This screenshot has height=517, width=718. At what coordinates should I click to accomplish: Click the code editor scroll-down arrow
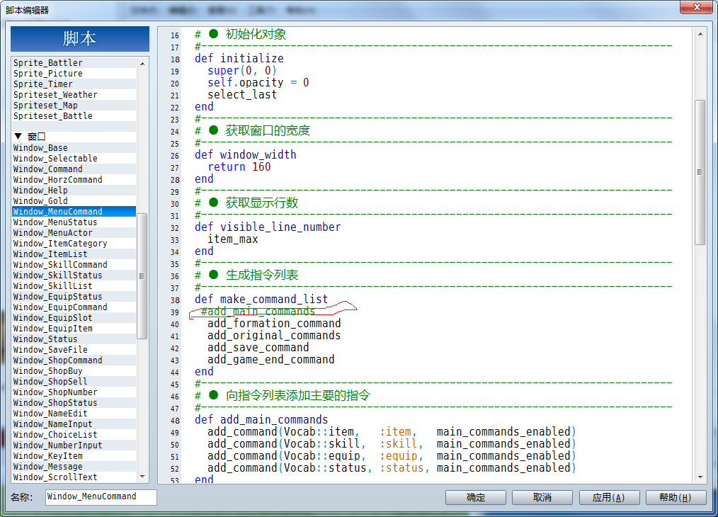pos(700,477)
